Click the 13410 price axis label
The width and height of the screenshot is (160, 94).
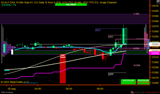click(155, 6)
